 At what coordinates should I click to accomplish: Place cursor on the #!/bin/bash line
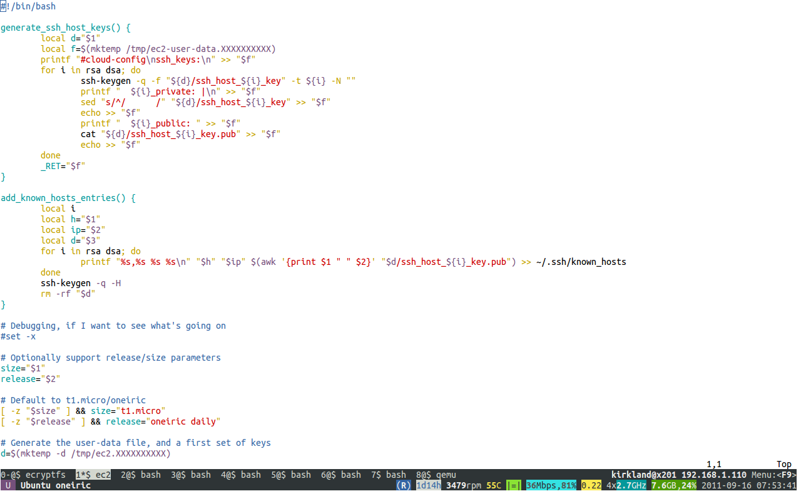coord(28,6)
